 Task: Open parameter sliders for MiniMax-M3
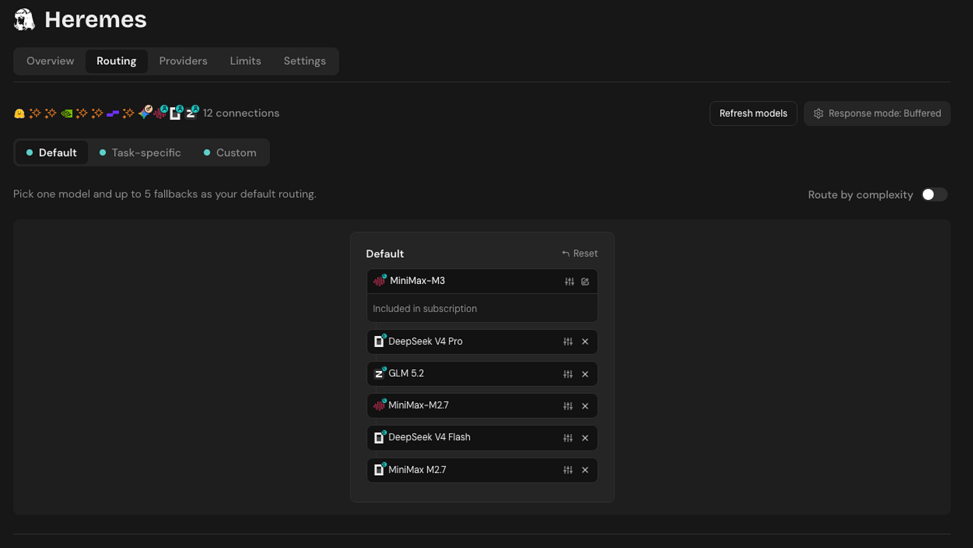[569, 281]
